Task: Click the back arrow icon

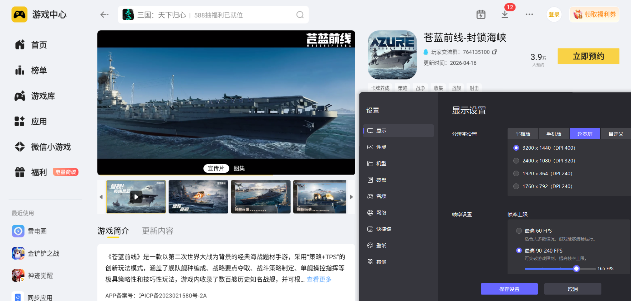Action: point(104,15)
